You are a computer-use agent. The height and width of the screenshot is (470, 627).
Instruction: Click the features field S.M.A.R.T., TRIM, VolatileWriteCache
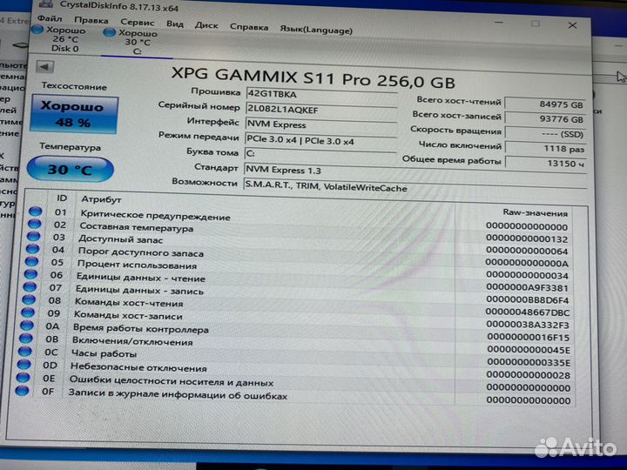[415, 186]
